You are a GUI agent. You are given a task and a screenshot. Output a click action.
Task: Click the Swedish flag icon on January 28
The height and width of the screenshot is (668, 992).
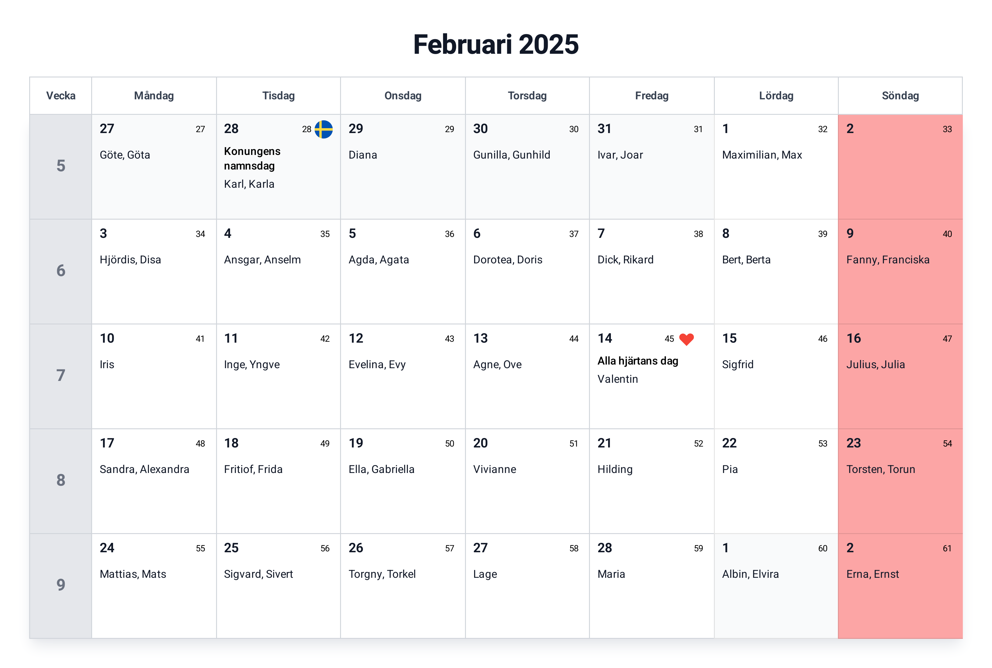[323, 129]
